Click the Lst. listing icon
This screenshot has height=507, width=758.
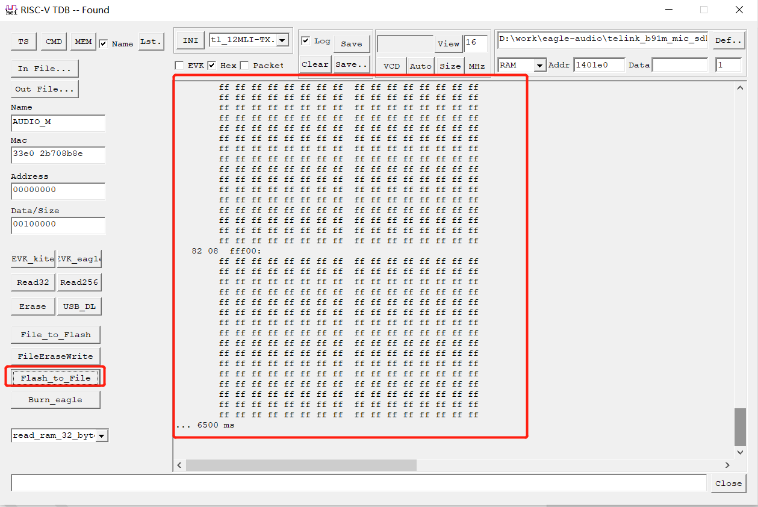151,41
